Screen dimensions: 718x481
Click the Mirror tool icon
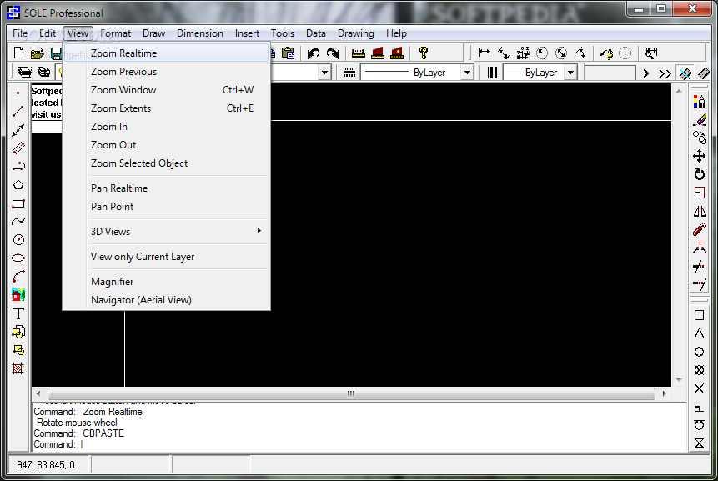pos(699,211)
